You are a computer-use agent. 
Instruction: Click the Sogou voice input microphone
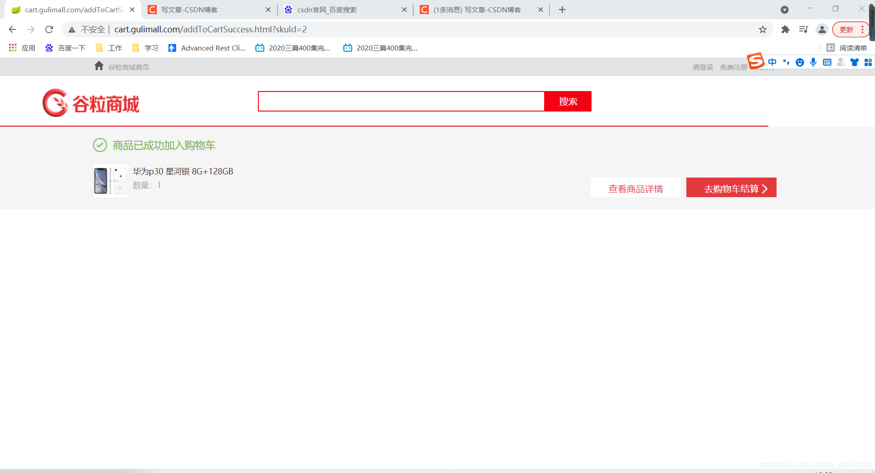[813, 62]
